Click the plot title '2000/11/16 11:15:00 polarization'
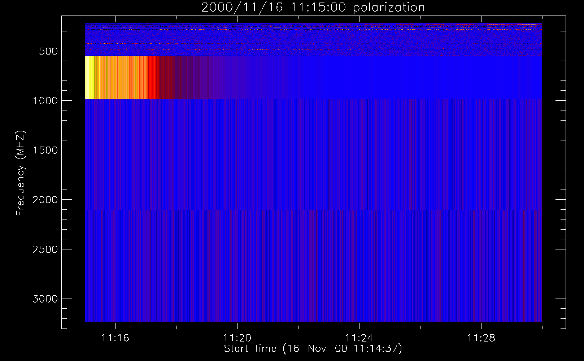Screen dimensions: 584x361 coord(313,8)
